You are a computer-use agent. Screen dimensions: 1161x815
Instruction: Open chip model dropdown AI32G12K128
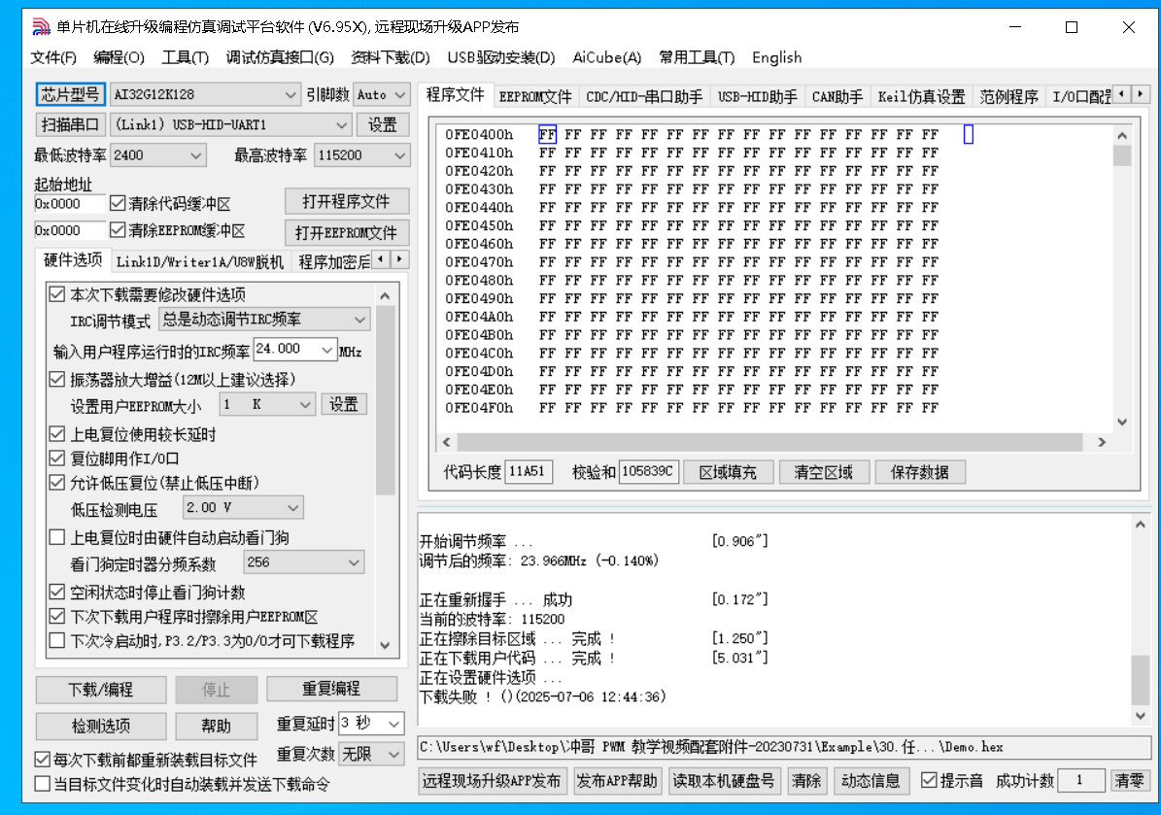(x=205, y=95)
